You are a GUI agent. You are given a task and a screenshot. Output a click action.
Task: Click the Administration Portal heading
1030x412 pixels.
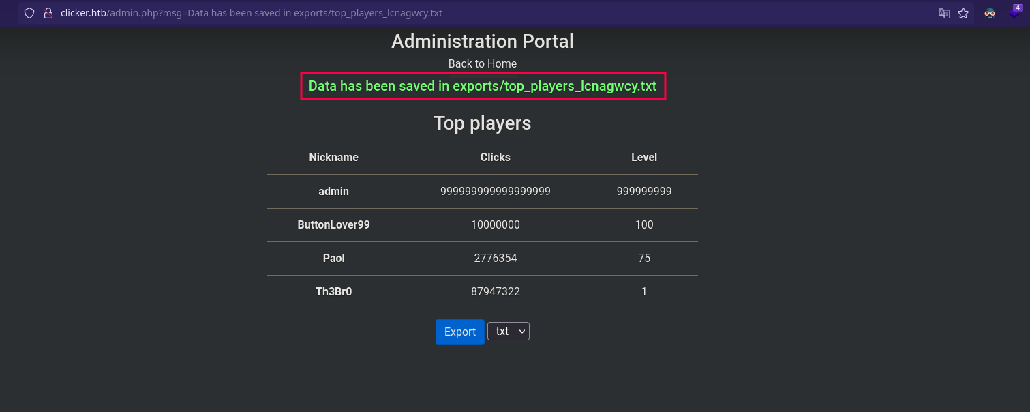click(x=483, y=42)
